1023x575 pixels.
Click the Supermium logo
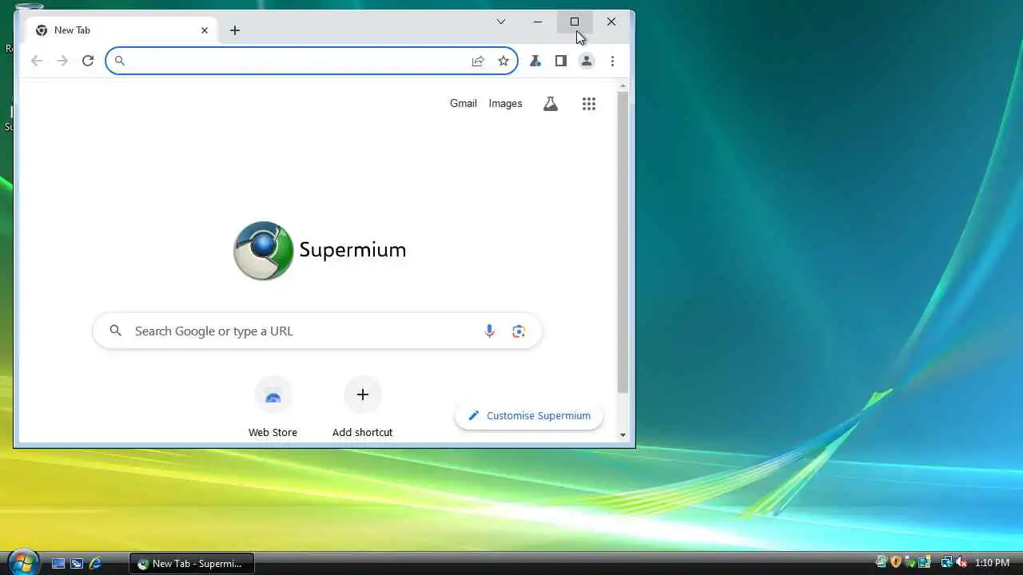pos(320,251)
